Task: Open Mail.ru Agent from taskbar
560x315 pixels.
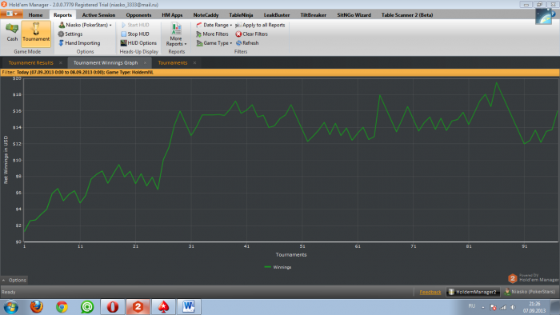Action: click(x=87, y=307)
